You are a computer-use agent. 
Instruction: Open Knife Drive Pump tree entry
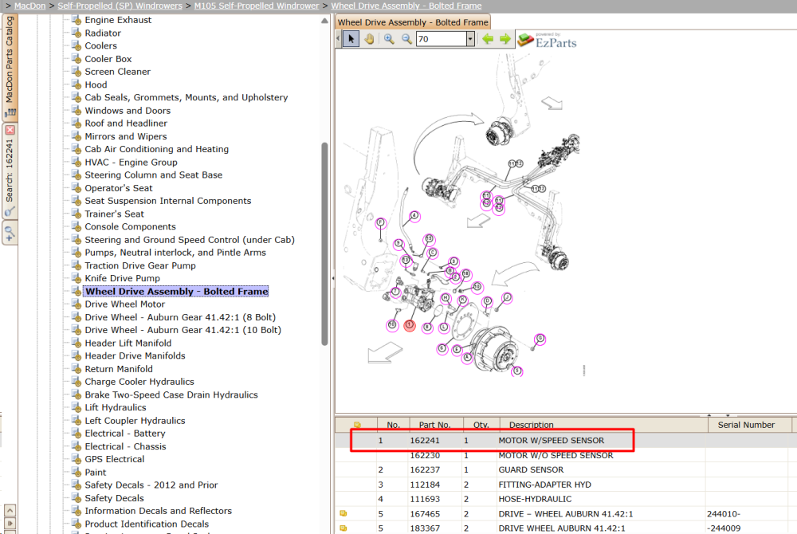point(123,278)
